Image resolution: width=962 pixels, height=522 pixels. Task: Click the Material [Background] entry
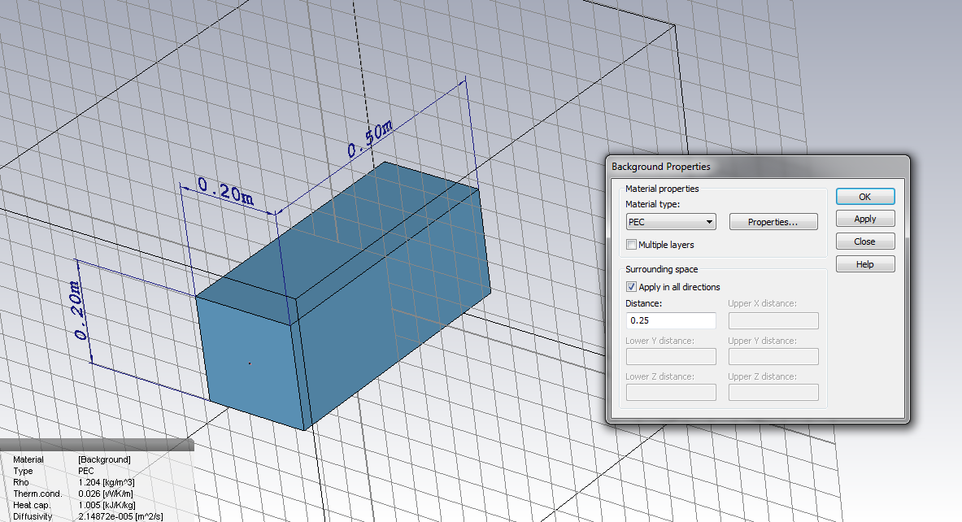[104, 459]
